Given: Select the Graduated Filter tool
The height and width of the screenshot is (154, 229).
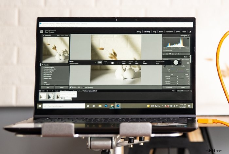Looking at the screenshot, I should point(173,54).
